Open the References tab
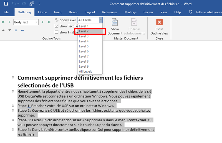Viewport: 222px width, 143px height. pyautogui.click(x=110, y=12)
